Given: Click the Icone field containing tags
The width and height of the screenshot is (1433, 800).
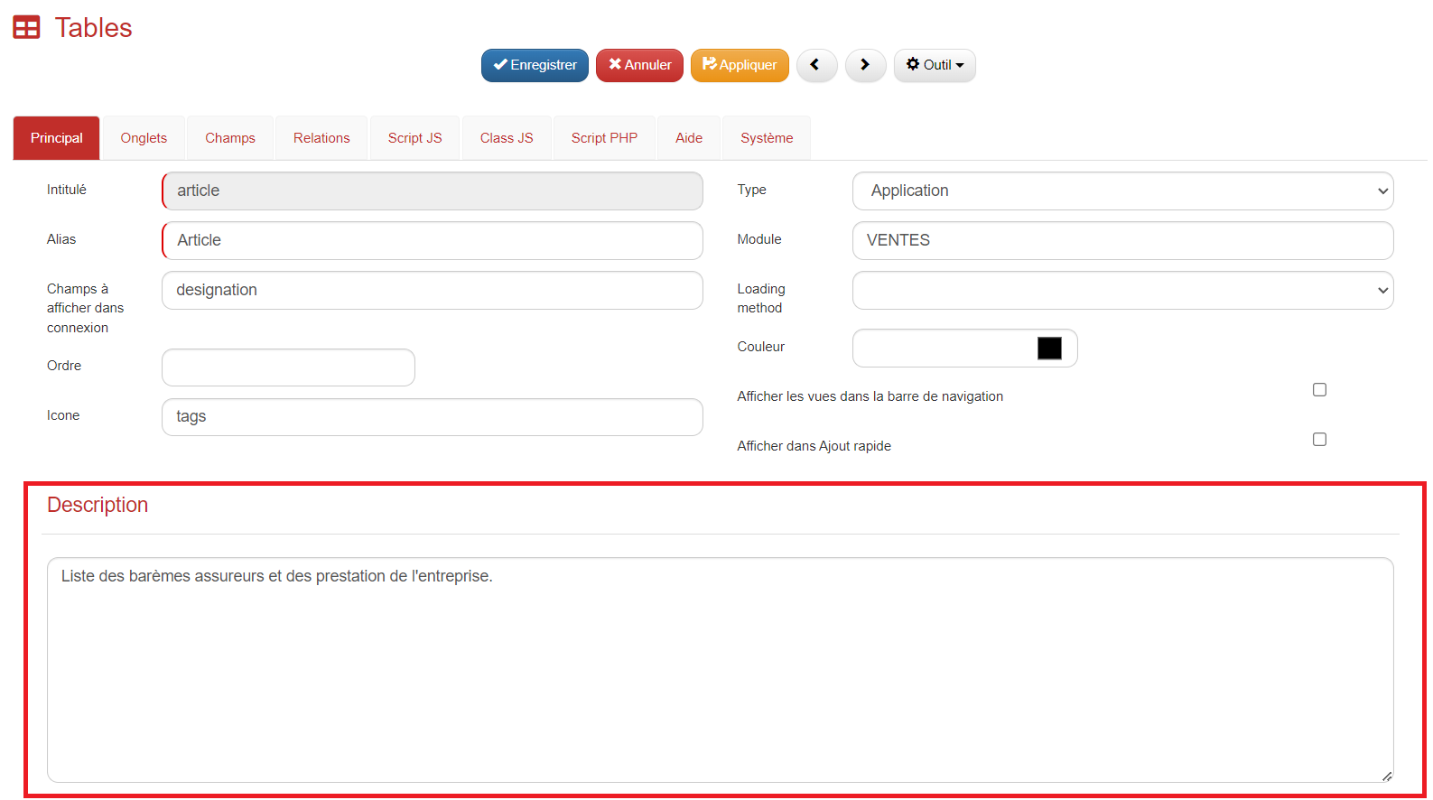Looking at the screenshot, I should coord(433,417).
